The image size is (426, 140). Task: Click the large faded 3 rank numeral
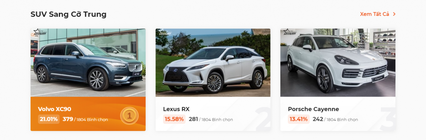[388, 119]
